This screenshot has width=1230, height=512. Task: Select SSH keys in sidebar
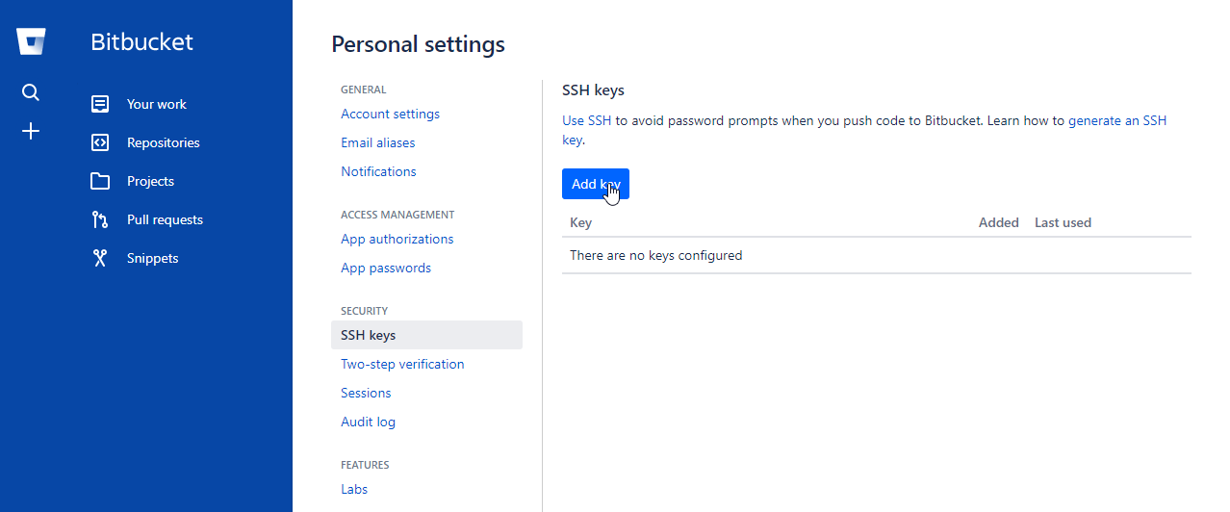click(369, 335)
